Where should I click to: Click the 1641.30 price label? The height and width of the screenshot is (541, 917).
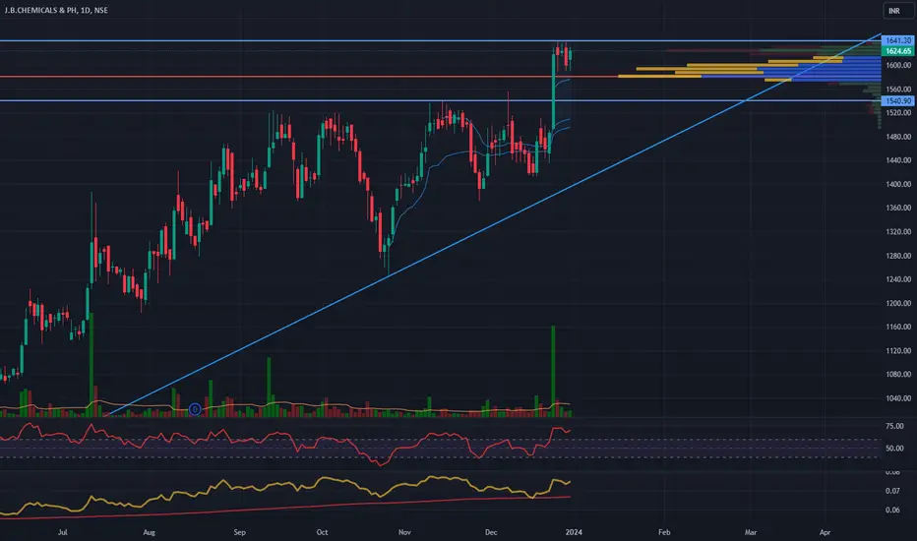pos(897,40)
